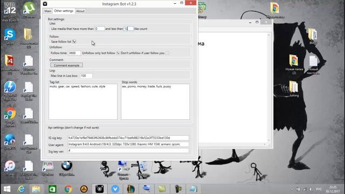The width and height of the screenshot is (345, 194).
Task: Open the iTunes desktop shortcut
Action: [x=10, y=168]
